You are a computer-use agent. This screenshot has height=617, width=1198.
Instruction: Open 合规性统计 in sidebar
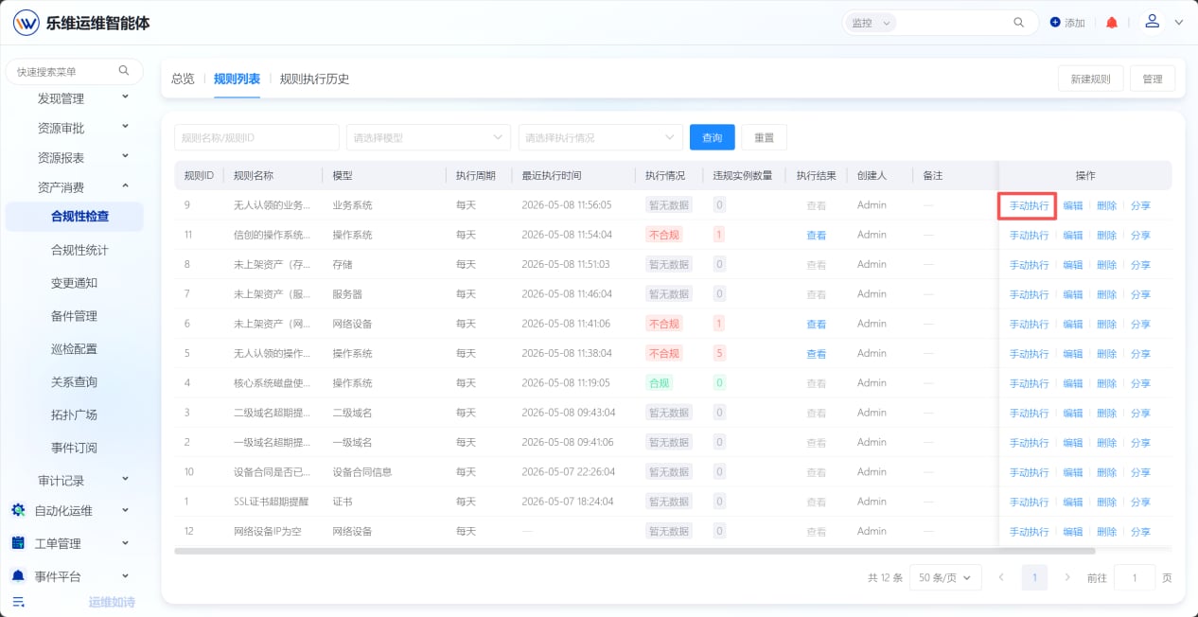(x=79, y=250)
